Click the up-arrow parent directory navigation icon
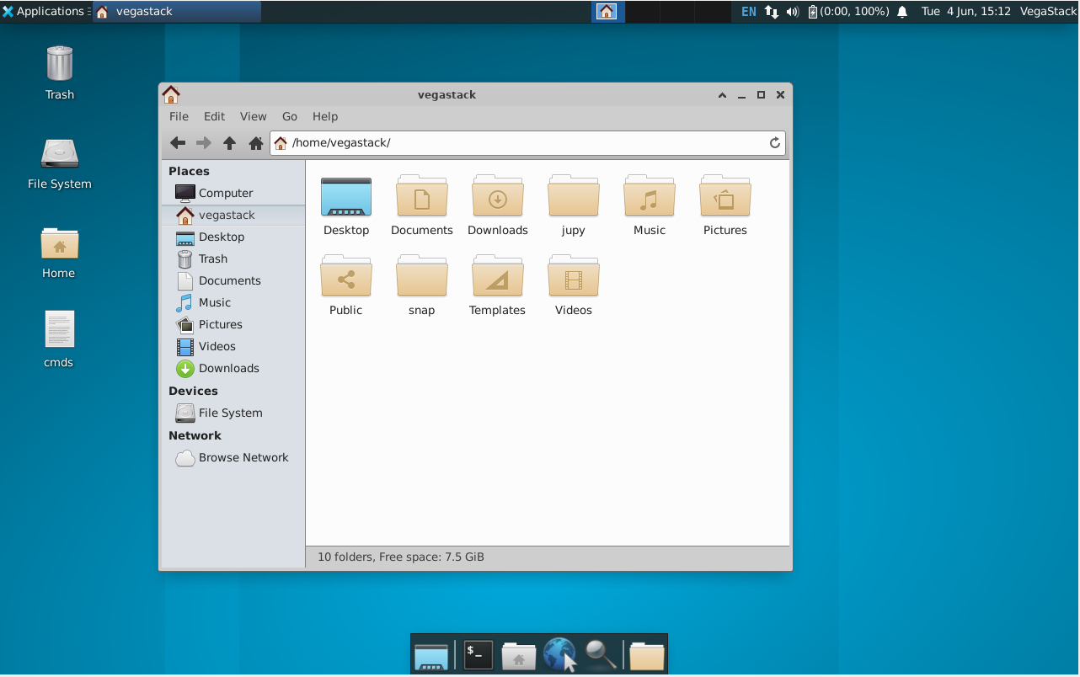The width and height of the screenshot is (1080, 677). 229,142
